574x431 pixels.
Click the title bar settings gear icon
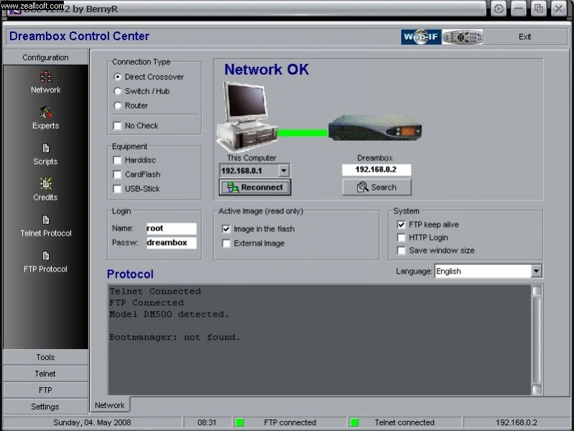point(499,9)
